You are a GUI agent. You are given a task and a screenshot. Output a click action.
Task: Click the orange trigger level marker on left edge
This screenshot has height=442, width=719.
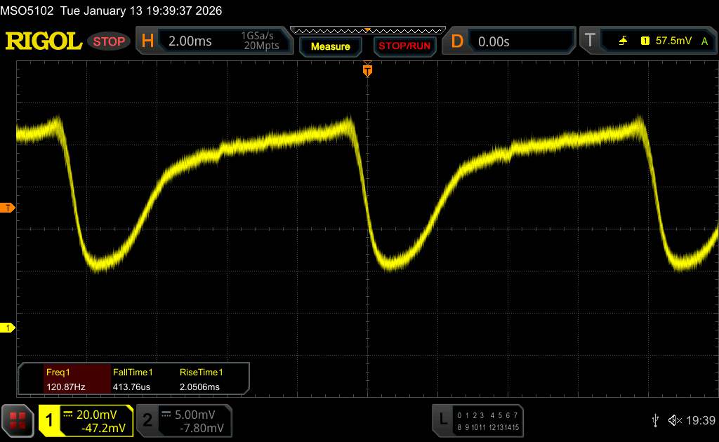[8, 208]
